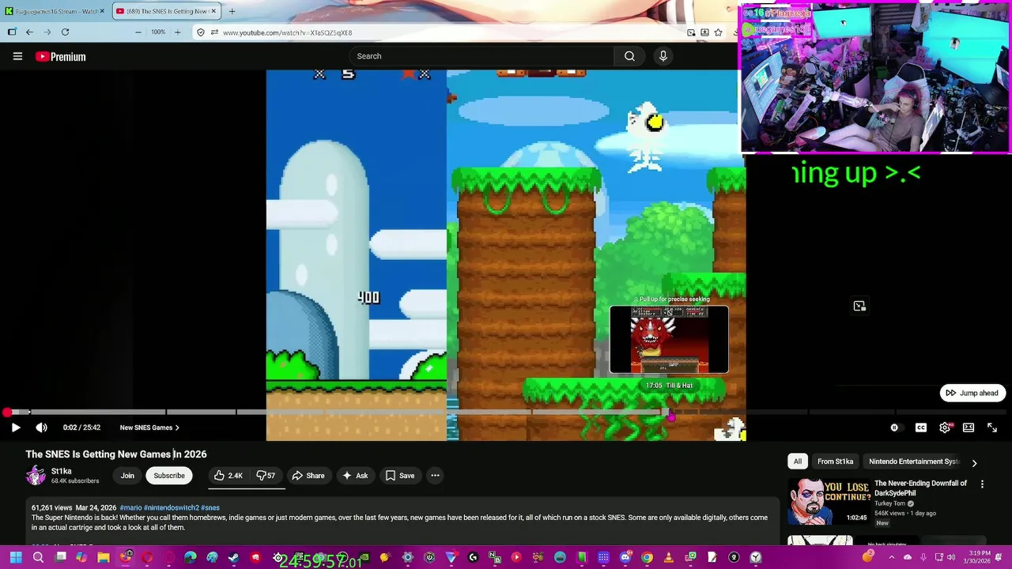
Task: Click the #snes hashtag
Action: pos(210,507)
